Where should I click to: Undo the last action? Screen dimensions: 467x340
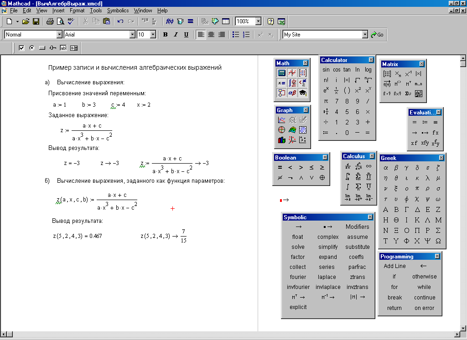120,21
